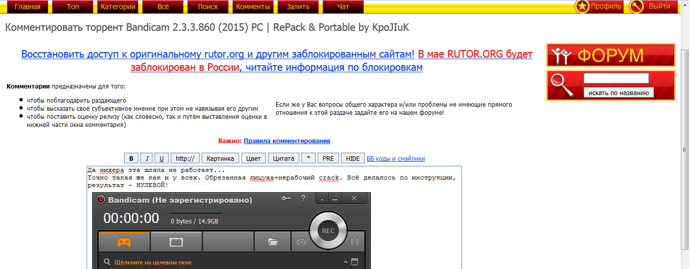Screen dimensions: 690x269
Task: Insert a link with http:// button
Action: [185, 158]
